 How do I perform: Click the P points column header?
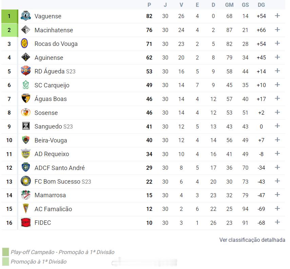[x=149, y=5]
